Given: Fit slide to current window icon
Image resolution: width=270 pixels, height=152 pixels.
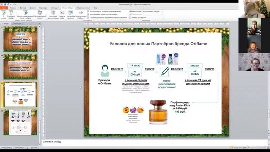Looking at the screenshot, I should coord(268,148).
